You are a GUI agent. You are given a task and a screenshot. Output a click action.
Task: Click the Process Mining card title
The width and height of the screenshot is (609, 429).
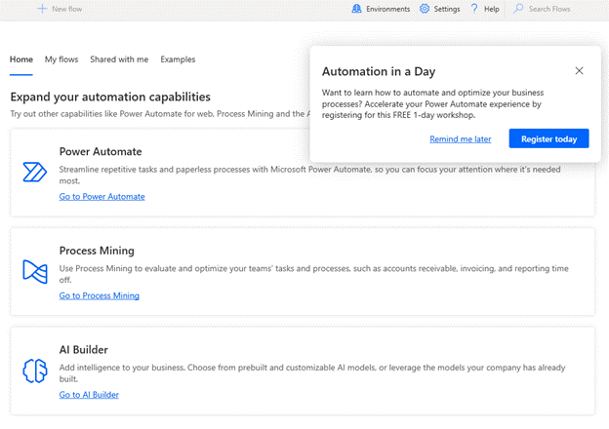97,251
